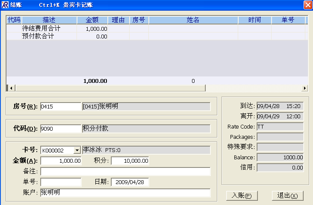Click the 代码 input field showing 9090
The image size is (313, 205).
click(x=60, y=129)
